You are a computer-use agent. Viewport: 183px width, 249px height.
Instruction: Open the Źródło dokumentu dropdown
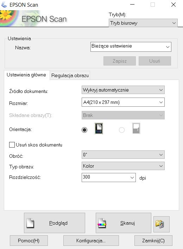123,90
